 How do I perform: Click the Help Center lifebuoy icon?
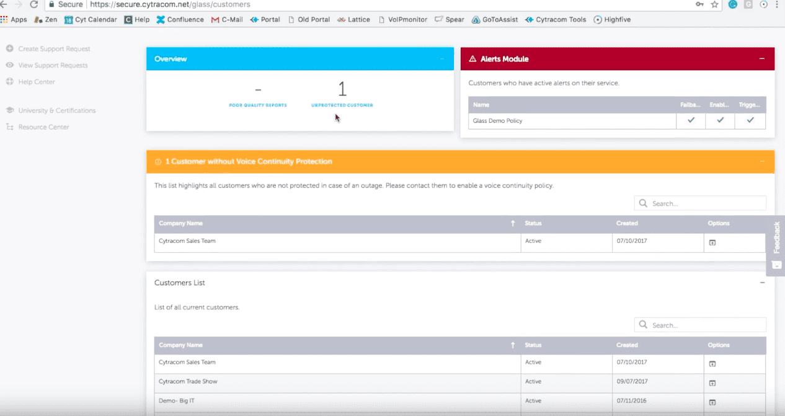10,82
